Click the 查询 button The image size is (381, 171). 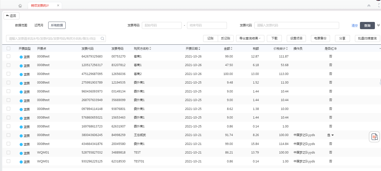367,26
